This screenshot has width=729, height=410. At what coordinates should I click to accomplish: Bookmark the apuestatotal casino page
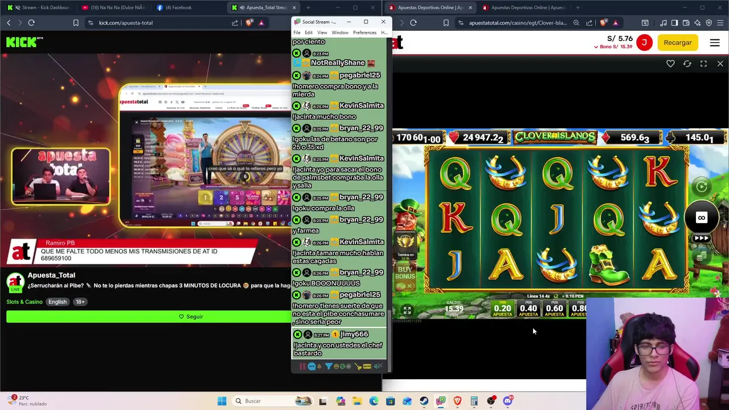pos(445,23)
